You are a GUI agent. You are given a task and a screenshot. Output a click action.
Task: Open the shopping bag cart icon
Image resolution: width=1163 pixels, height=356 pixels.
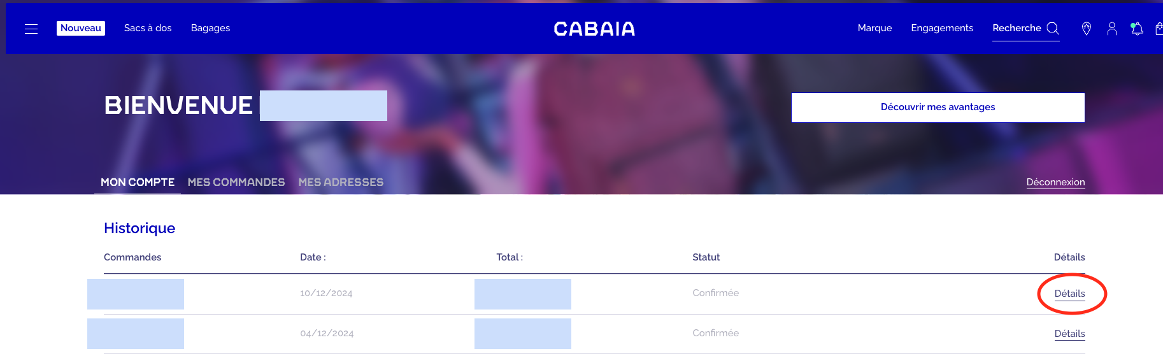coord(1159,29)
